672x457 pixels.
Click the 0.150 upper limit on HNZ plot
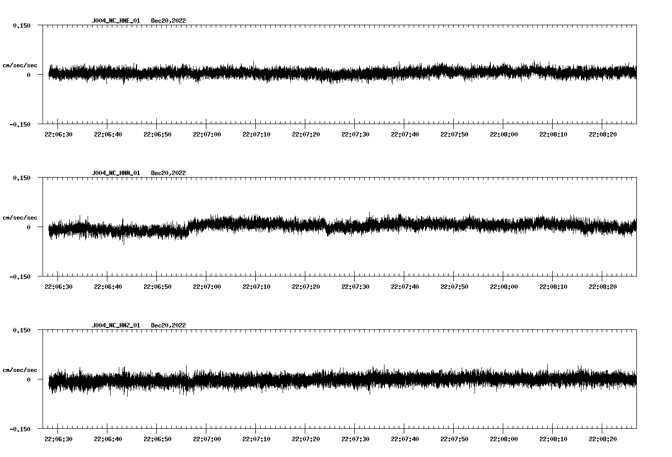coord(22,330)
